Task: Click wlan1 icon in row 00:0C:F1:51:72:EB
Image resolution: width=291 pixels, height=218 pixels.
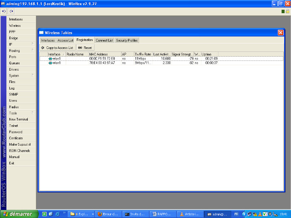Action: [50, 59]
